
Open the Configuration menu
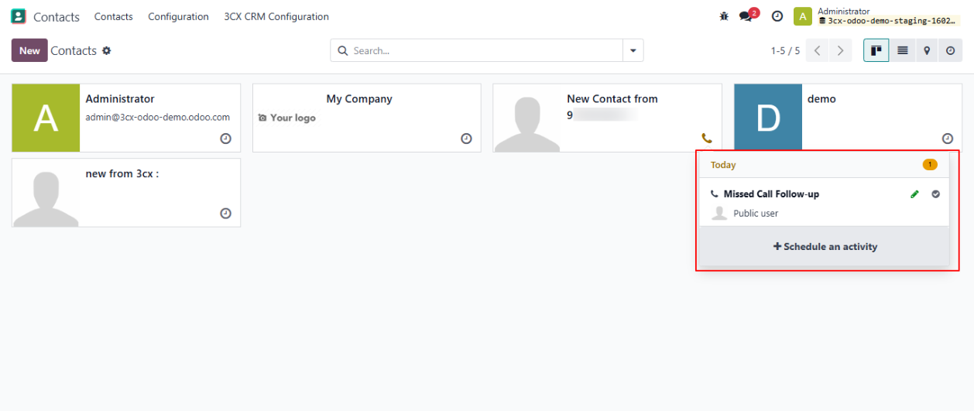tap(178, 16)
